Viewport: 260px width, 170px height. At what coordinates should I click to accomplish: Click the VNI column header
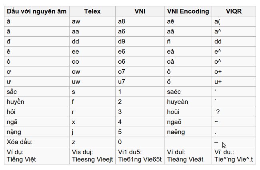coord(140,11)
